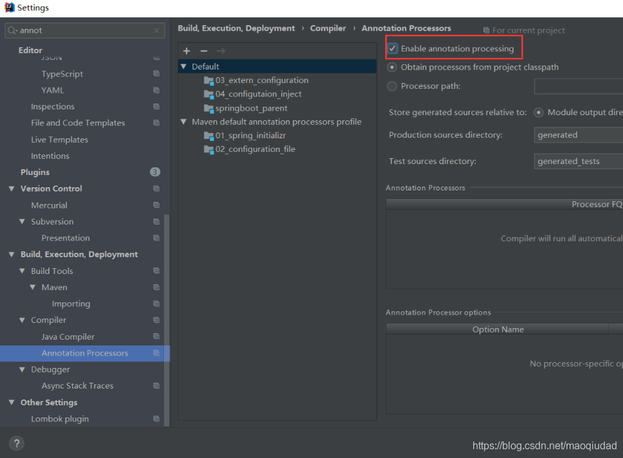Clear the search text with X icon
The height and width of the screenshot is (458, 623).
(x=156, y=31)
